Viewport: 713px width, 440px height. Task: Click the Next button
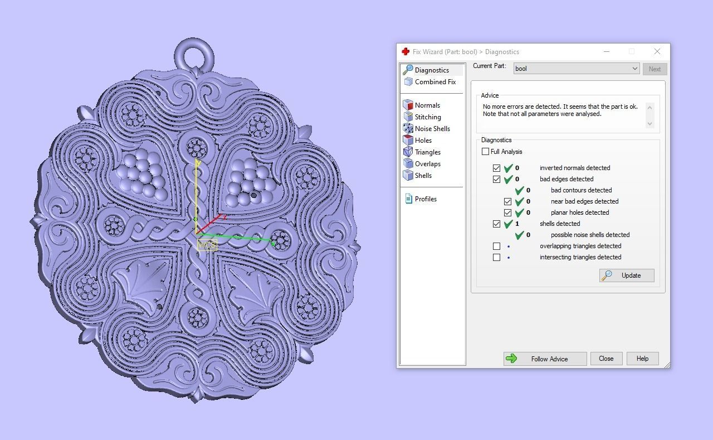tap(655, 69)
